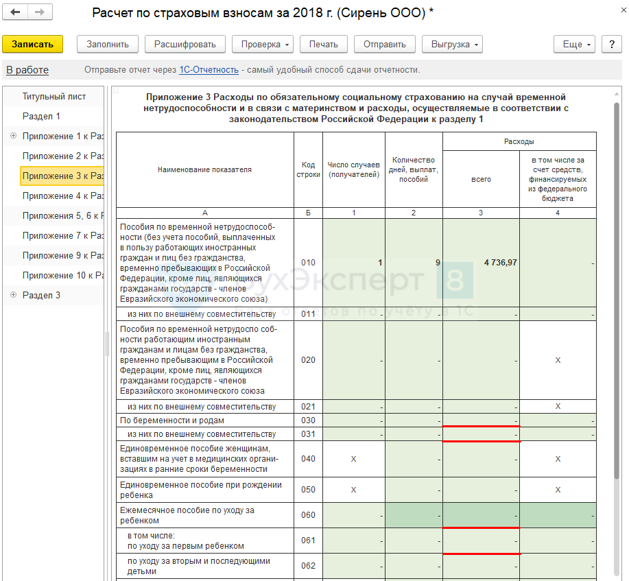Open the Проверка dropdown menu
Viewport: 629px width, 581px height.
tap(266, 44)
